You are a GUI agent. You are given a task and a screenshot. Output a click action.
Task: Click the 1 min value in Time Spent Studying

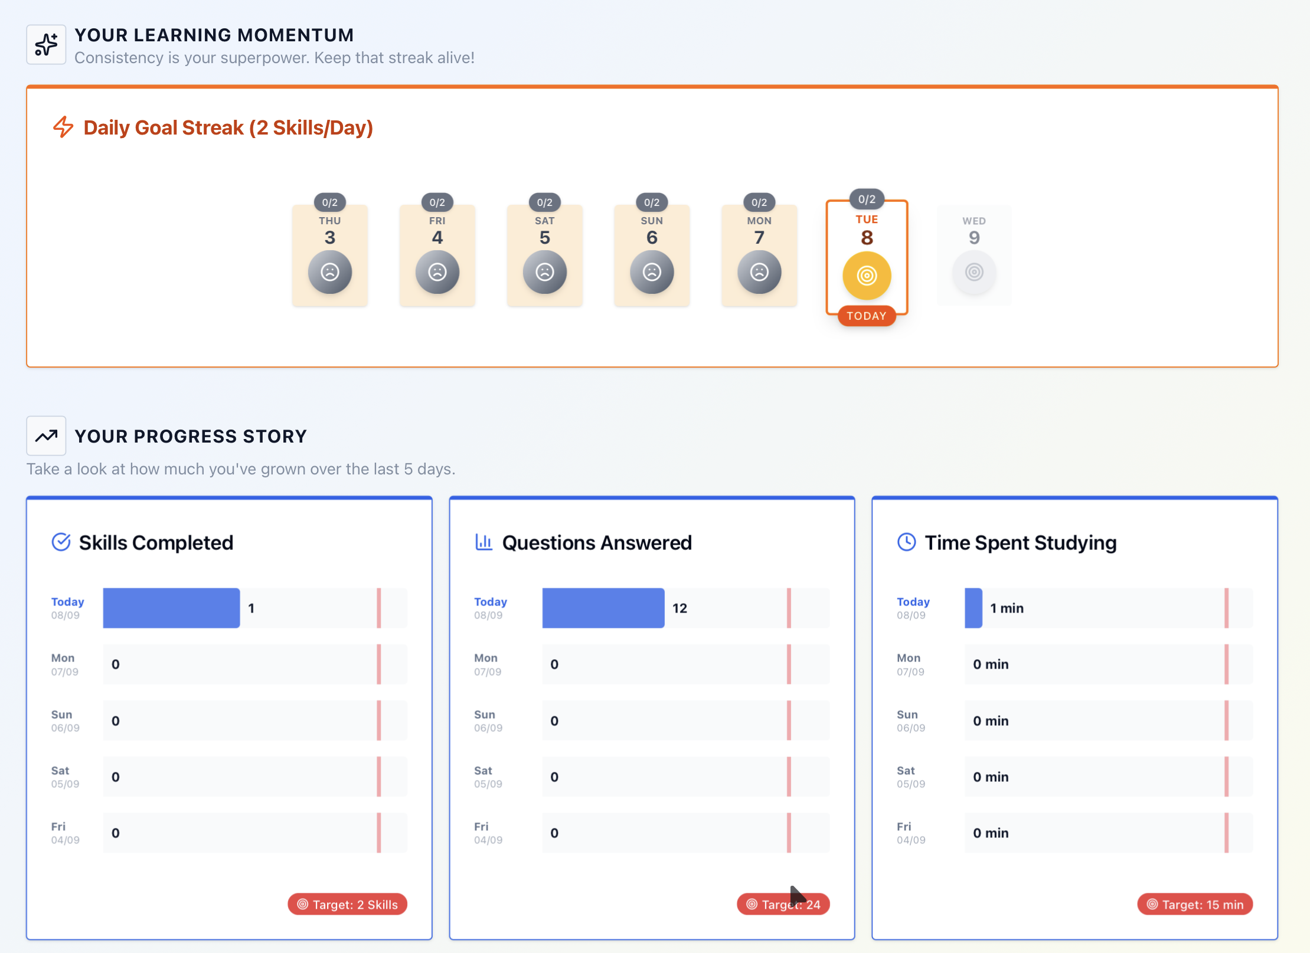pyautogui.click(x=1007, y=608)
